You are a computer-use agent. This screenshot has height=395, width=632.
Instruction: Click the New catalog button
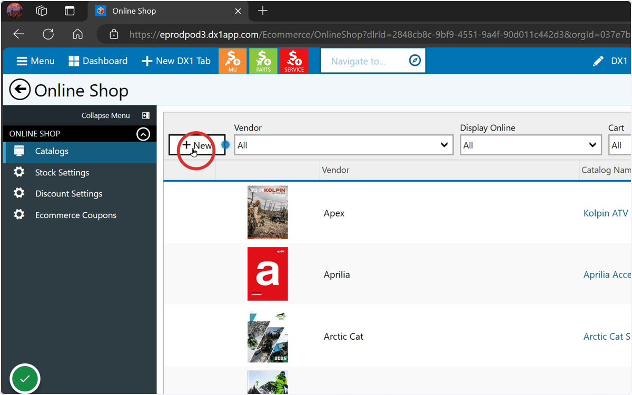point(197,145)
